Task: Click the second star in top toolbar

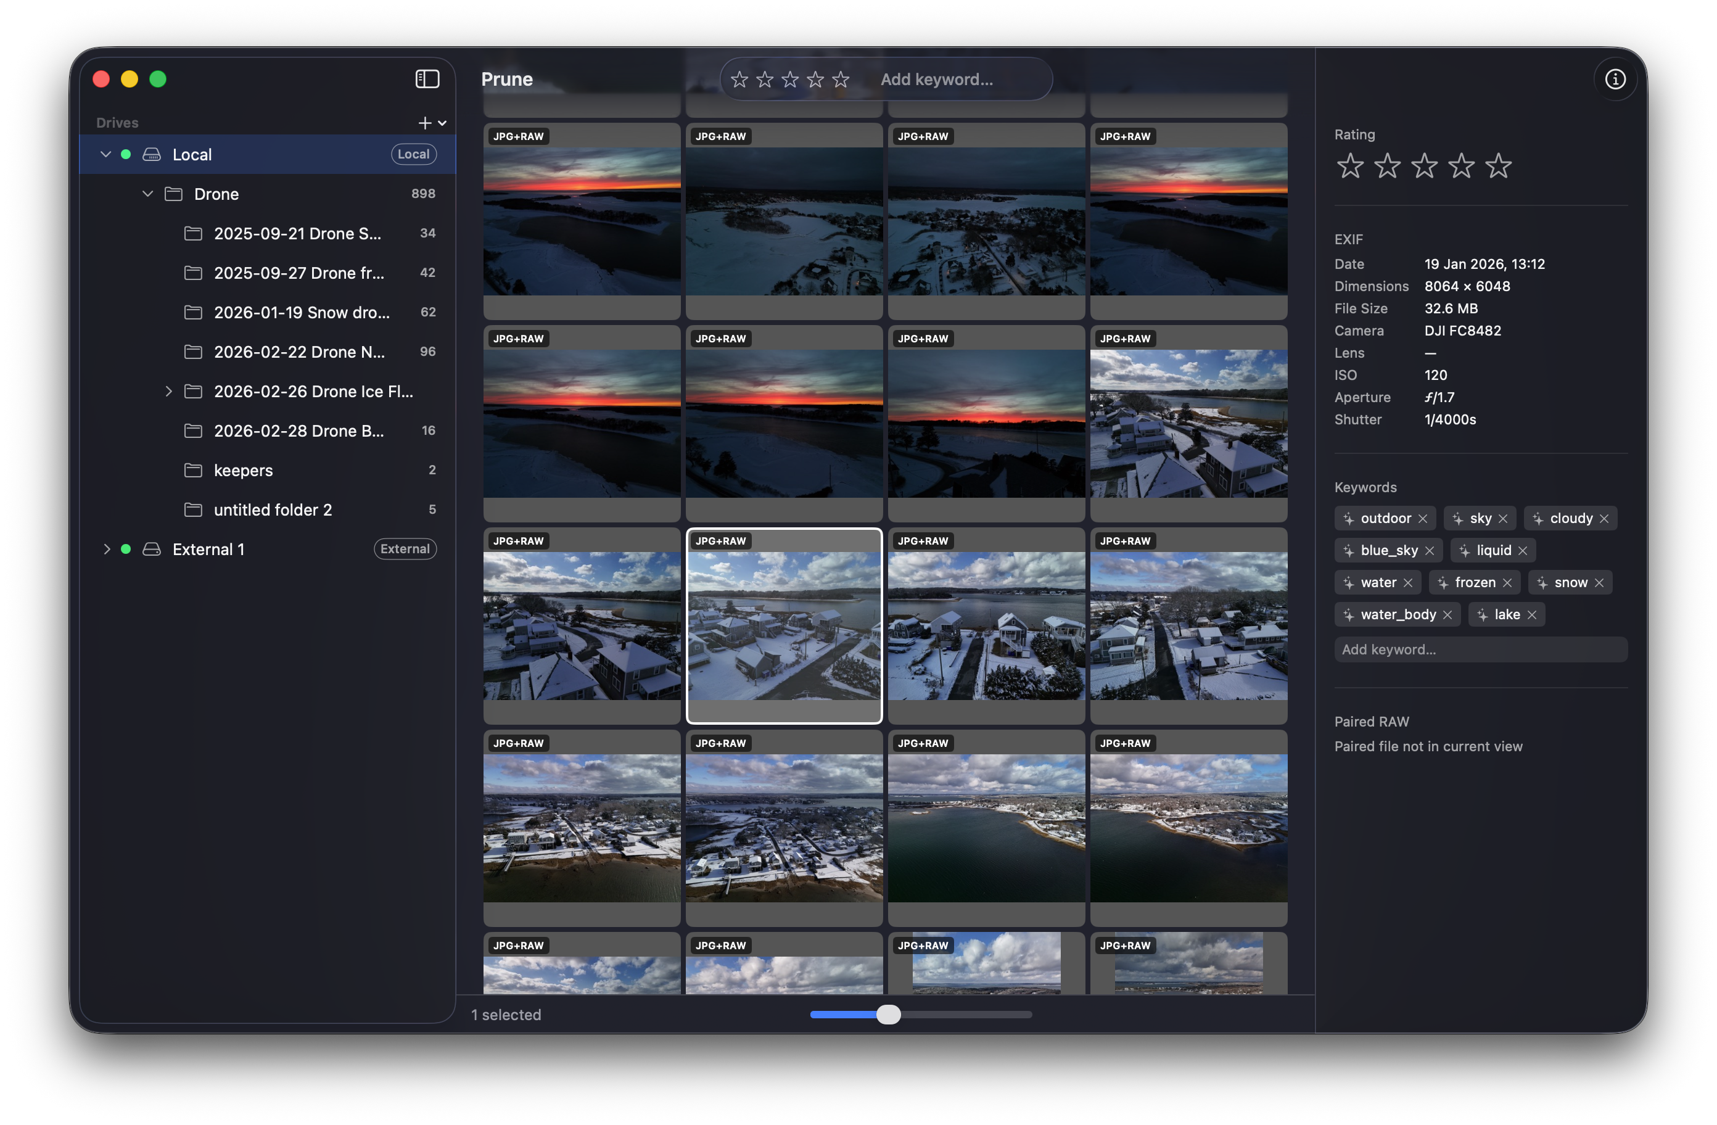Action: [x=765, y=80]
